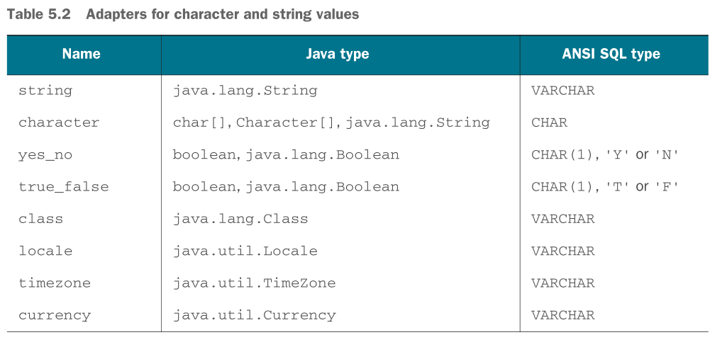Screen dimensions: 727x347
Task: Click the class adapter name
Action: (41, 218)
